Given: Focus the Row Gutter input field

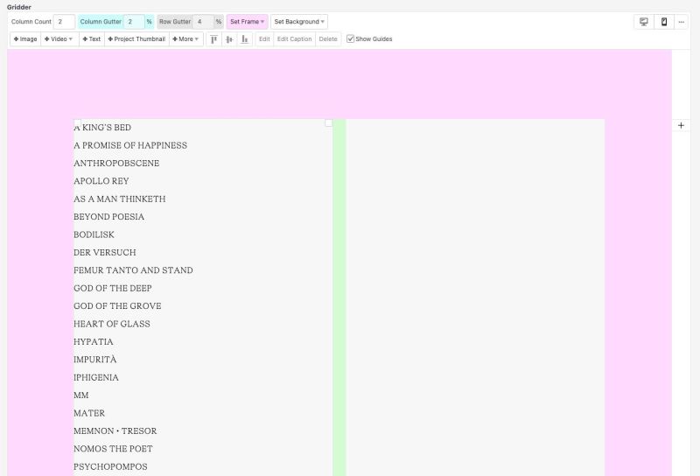Looking at the screenshot, I should tap(203, 21).
